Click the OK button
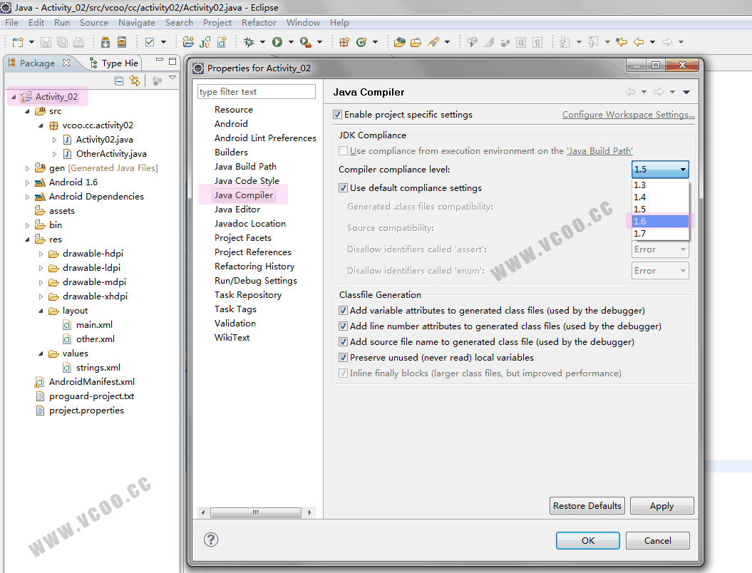Image resolution: width=752 pixels, height=573 pixels. (x=587, y=540)
